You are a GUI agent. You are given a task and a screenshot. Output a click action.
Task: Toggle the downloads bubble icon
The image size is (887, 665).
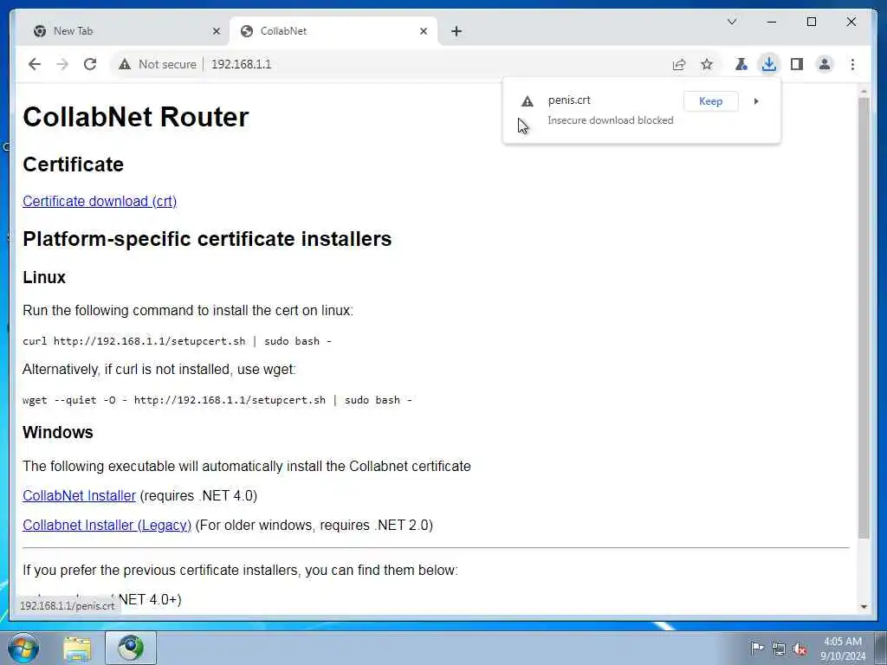tap(769, 64)
